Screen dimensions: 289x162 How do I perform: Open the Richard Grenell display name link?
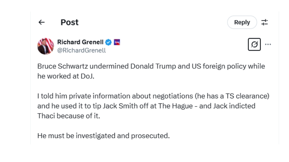(x=80, y=42)
